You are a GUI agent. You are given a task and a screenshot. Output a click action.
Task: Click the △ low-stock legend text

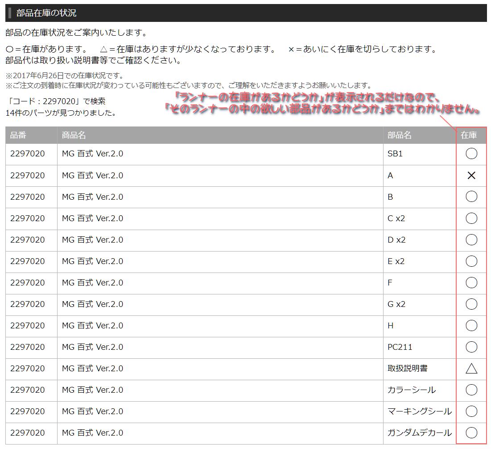click(188, 49)
